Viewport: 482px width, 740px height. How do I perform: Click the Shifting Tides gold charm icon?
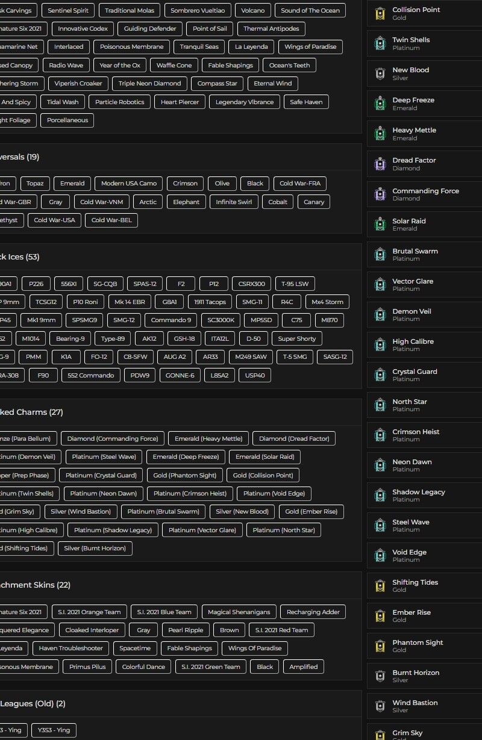click(x=380, y=586)
